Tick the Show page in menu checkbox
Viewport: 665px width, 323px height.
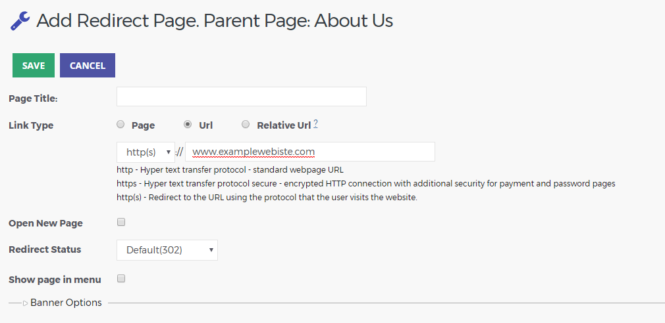[121, 278]
